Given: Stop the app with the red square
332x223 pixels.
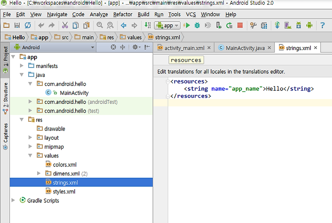Looking at the screenshot, I should coord(240,25).
